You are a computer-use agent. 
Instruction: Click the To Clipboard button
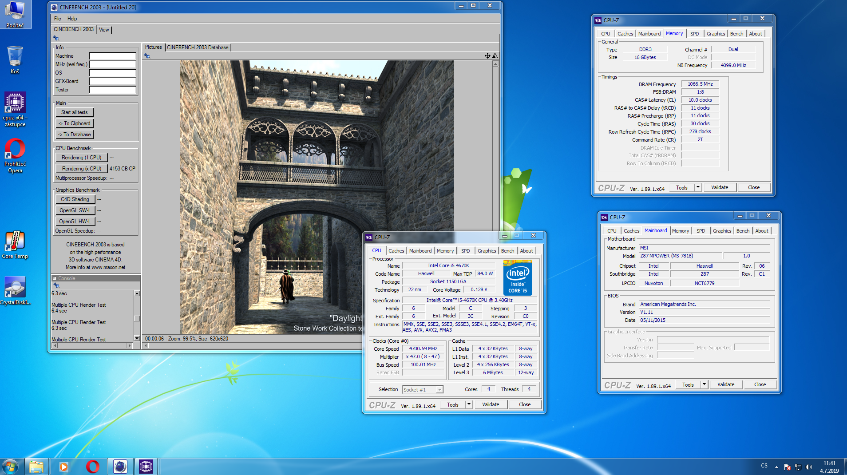coord(75,123)
